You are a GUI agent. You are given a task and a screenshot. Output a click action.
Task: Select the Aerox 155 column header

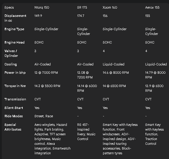(152, 7)
